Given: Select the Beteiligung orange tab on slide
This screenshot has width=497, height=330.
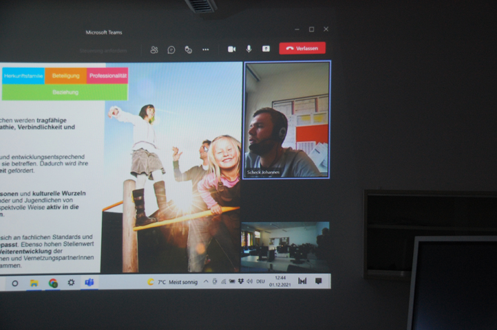Looking at the screenshot, I should tap(65, 76).
